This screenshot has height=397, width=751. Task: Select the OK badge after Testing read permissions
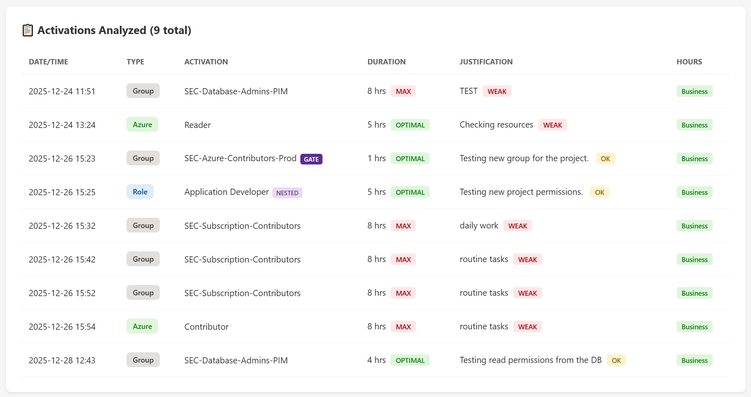(x=616, y=360)
